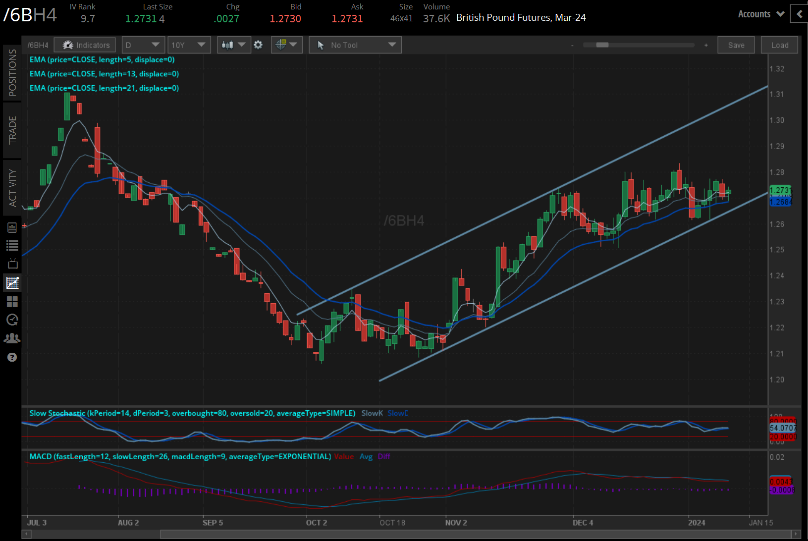Click the question mark help icon
The image size is (808, 541).
[x=12, y=357]
